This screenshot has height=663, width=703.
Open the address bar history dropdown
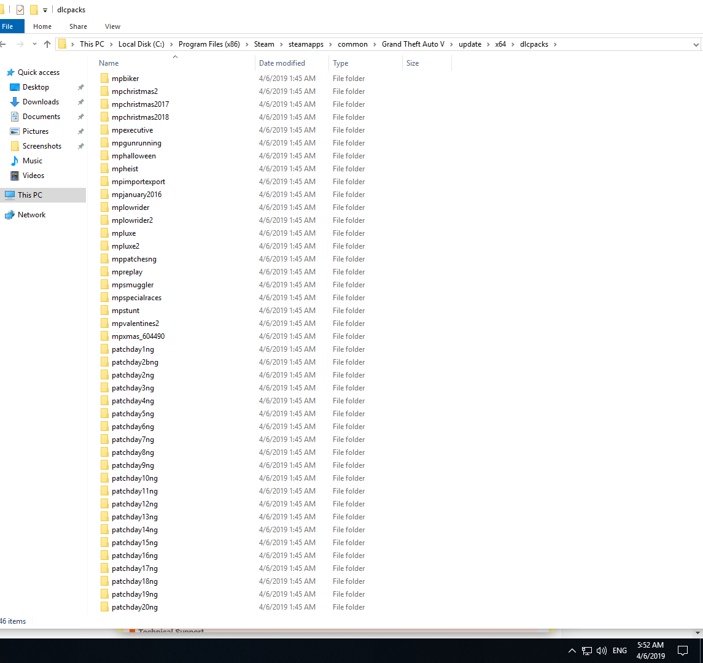(x=696, y=44)
